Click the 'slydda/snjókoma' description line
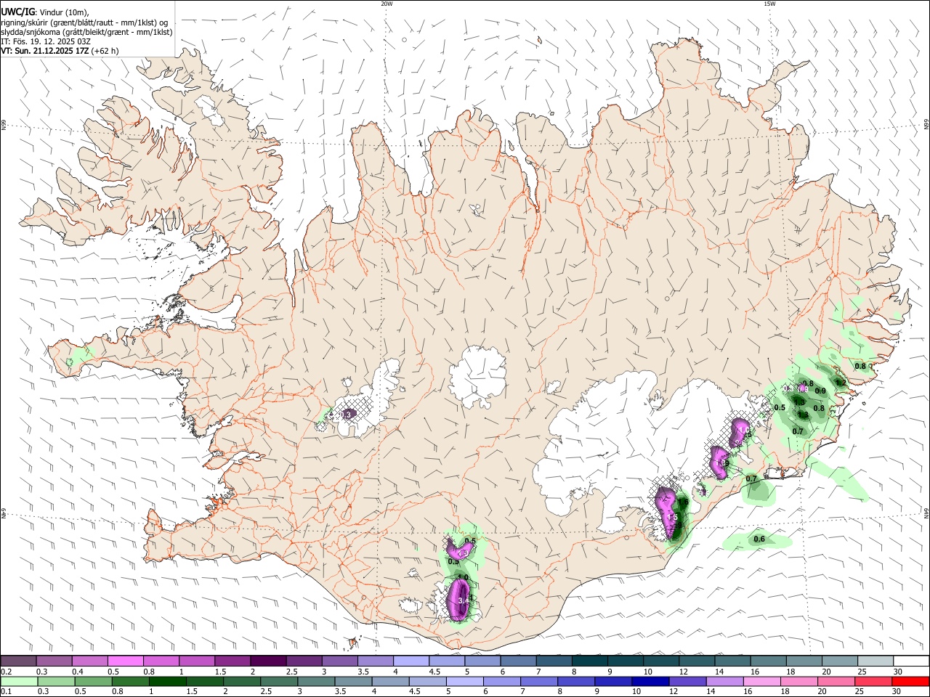 [x=86, y=32]
